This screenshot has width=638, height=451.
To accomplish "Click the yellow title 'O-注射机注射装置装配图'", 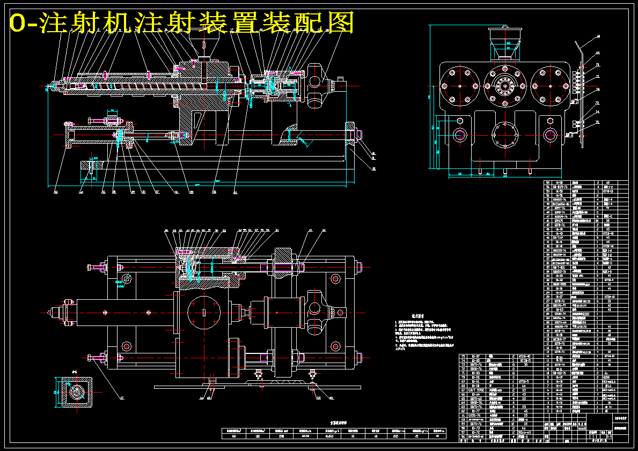I will pos(181,23).
